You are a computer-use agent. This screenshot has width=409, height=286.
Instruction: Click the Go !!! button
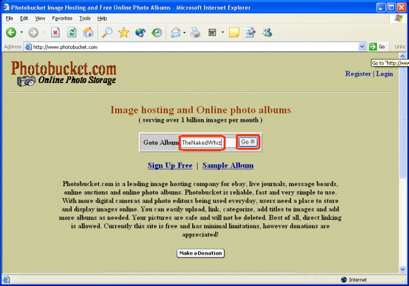(248, 142)
